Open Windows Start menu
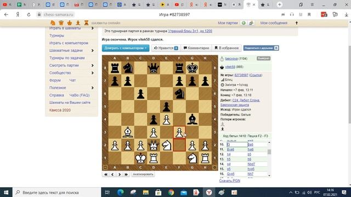Image resolution: width=351 pixels, height=197 pixels. tap(6, 192)
